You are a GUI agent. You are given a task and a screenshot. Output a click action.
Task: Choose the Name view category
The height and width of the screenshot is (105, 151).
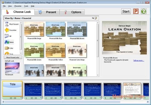(9, 42)
